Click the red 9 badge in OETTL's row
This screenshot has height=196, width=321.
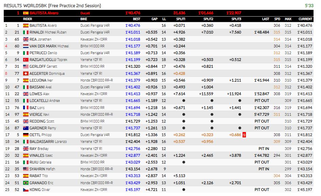point(244,135)
